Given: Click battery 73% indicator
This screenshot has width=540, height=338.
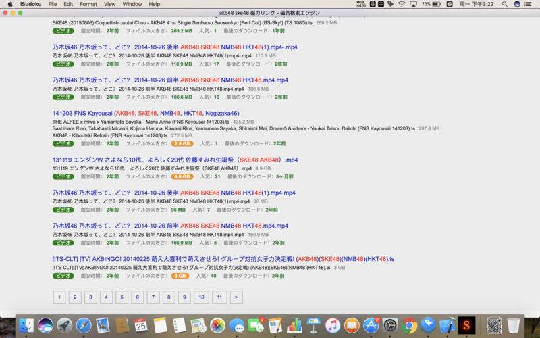Looking at the screenshot, I should (431, 4).
